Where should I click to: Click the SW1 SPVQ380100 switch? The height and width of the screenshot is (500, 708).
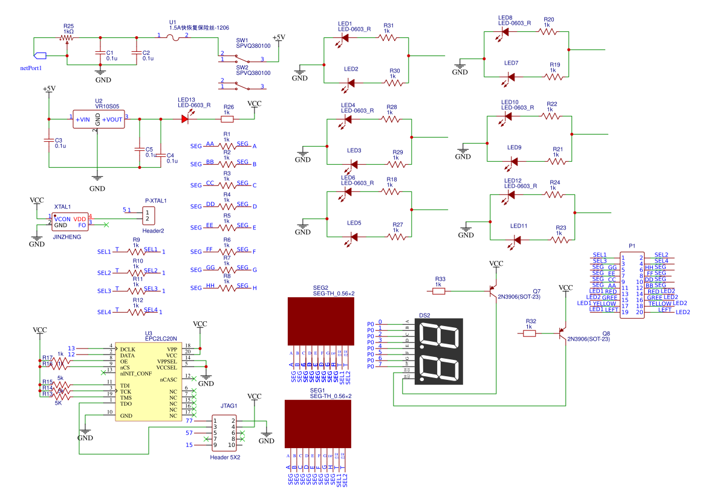(x=242, y=58)
